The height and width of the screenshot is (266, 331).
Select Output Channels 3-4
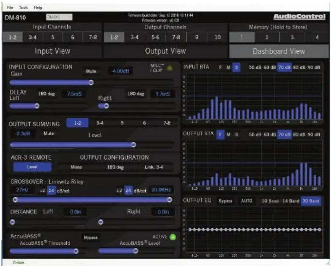click(x=134, y=37)
